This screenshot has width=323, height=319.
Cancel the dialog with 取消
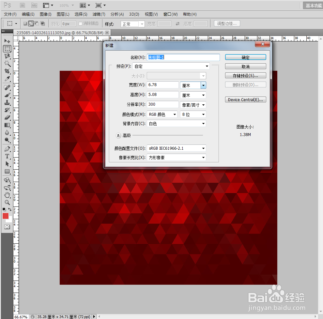[x=246, y=66]
